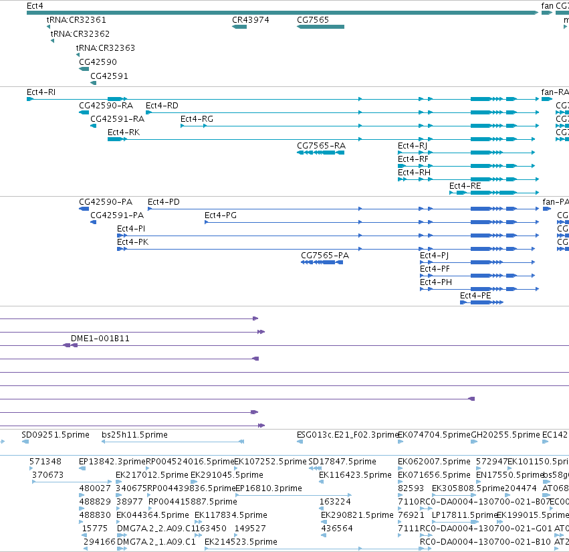This screenshot has width=569, height=552.
Task: Select the tRNA:CR32363 feature label
Action: [x=105, y=48]
